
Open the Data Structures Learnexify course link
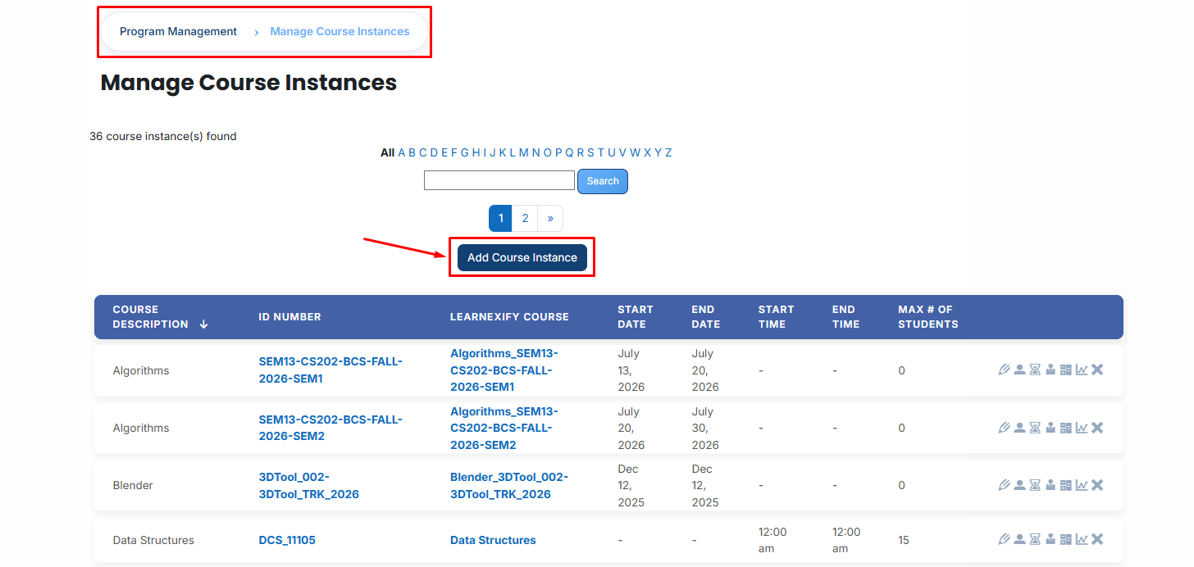493,540
